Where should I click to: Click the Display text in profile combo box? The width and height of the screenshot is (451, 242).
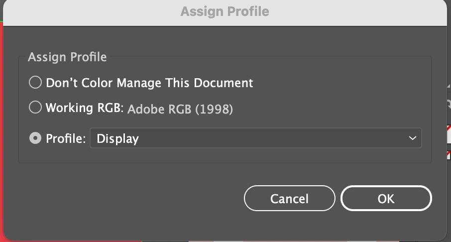pyautogui.click(x=117, y=138)
